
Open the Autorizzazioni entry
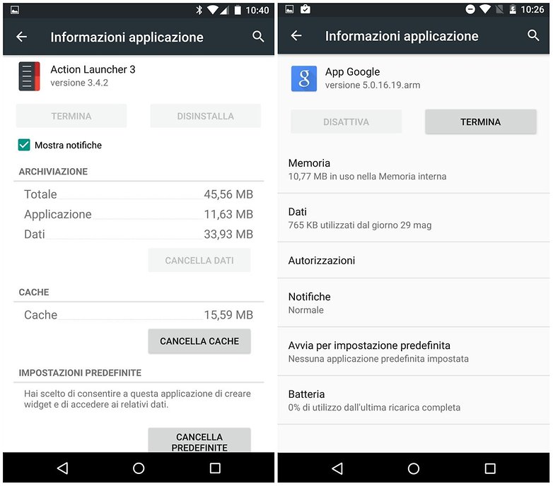[414, 260]
